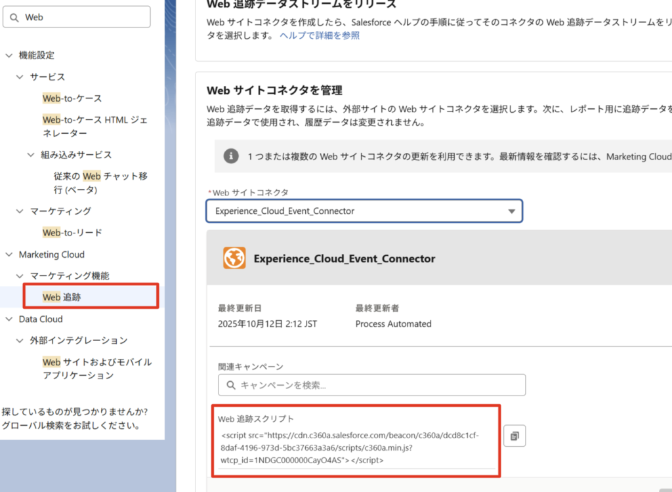672x492 pixels.
Task: Collapse the Marketing Cloud section chevron
Action: click(9, 255)
